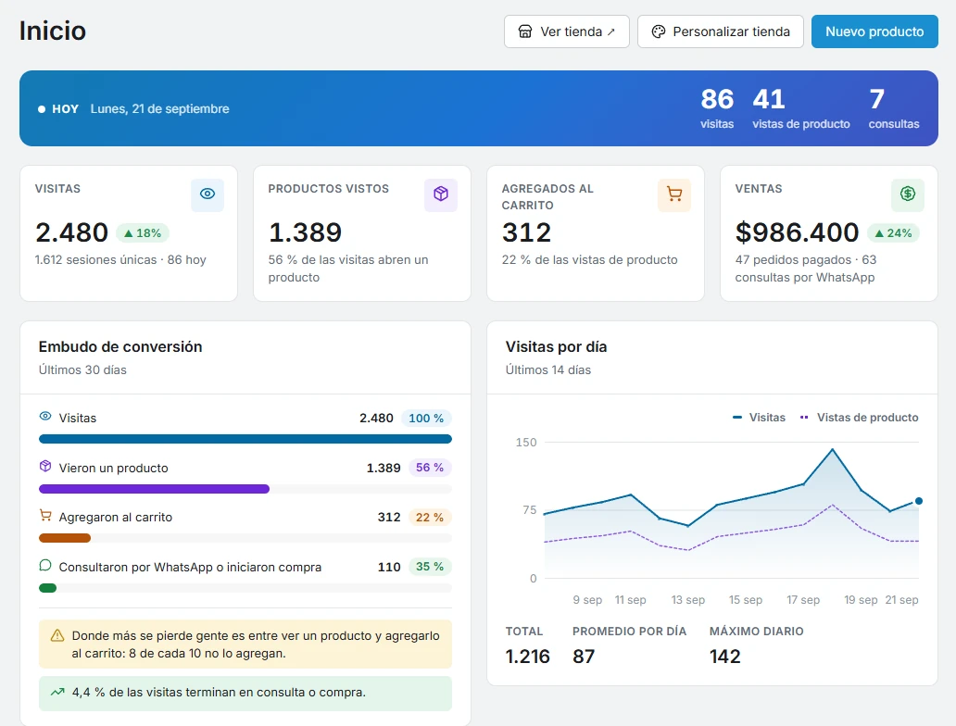The image size is (956, 726).
Task: Click the 18% increase badge on Visitas
Action: coord(142,232)
